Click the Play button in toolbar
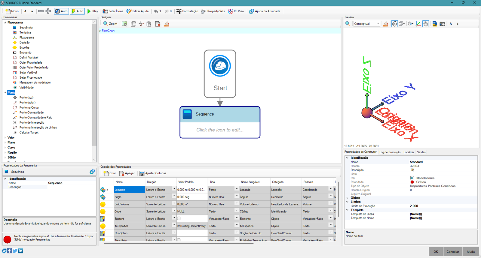Screen dimensions: 481x258 pyautogui.click(x=93, y=11)
